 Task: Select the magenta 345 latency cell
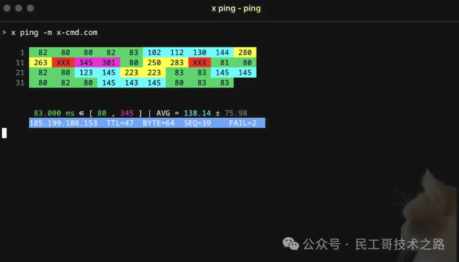coord(86,62)
